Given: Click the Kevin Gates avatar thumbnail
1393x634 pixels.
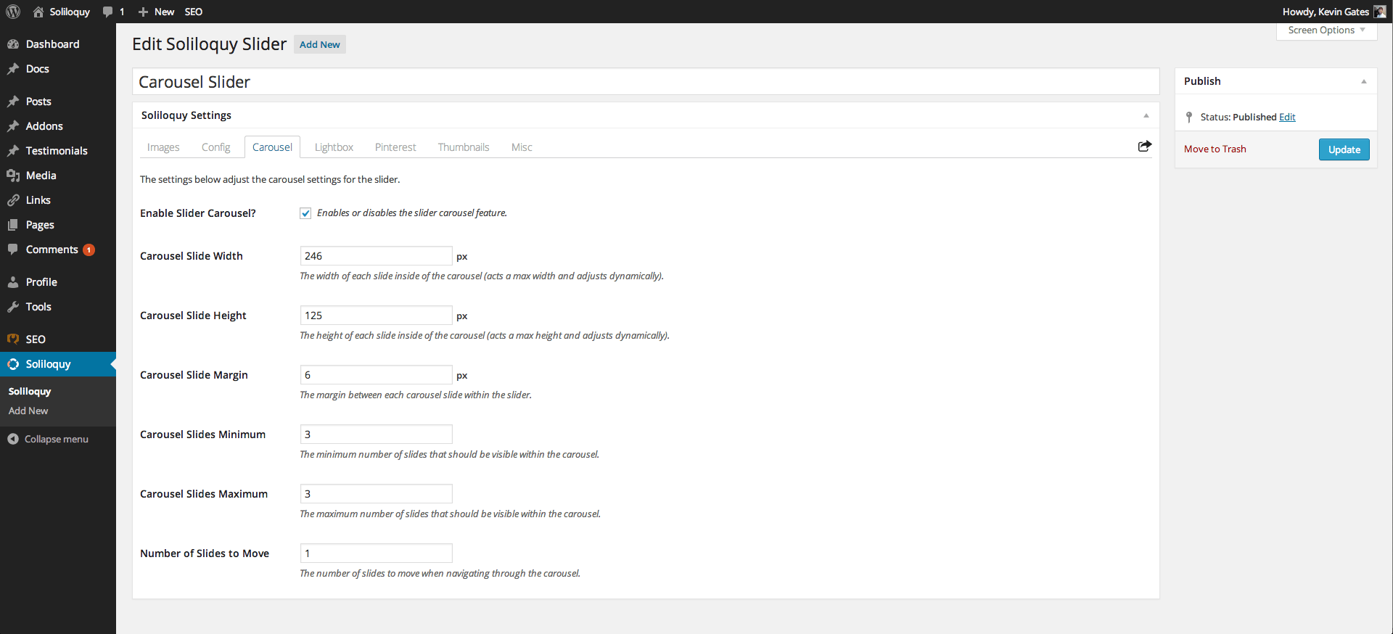Looking at the screenshot, I should (x=1380, y=12).
